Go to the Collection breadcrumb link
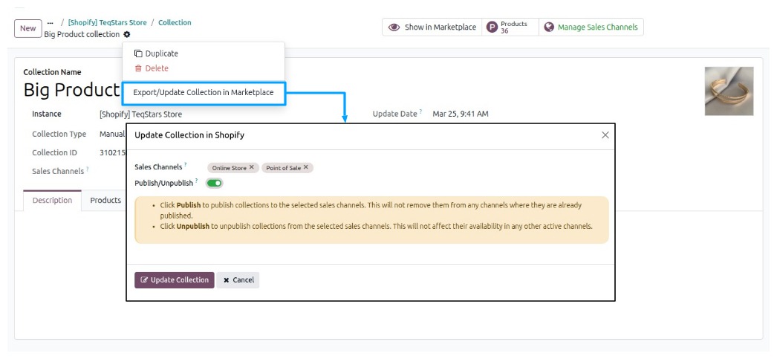Screen dimensions: 777x359 tap(175, 23)
